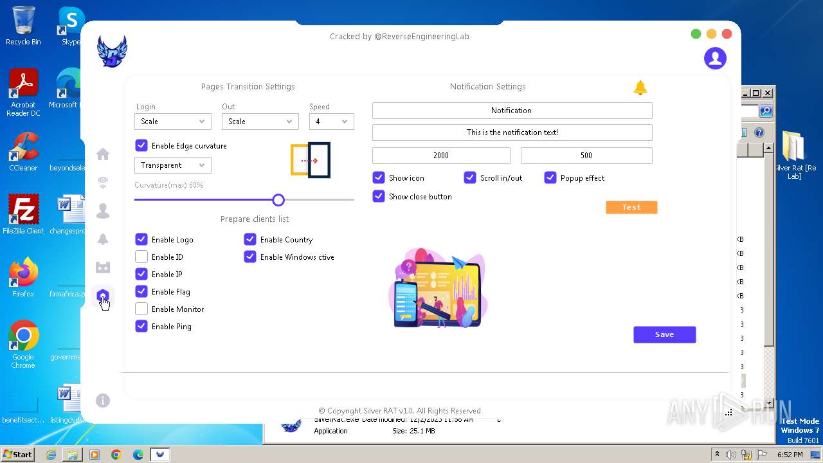Launch FileZilla Client from desktop
The width and height of the screenshot is (823, 463).
coord(23,215)
